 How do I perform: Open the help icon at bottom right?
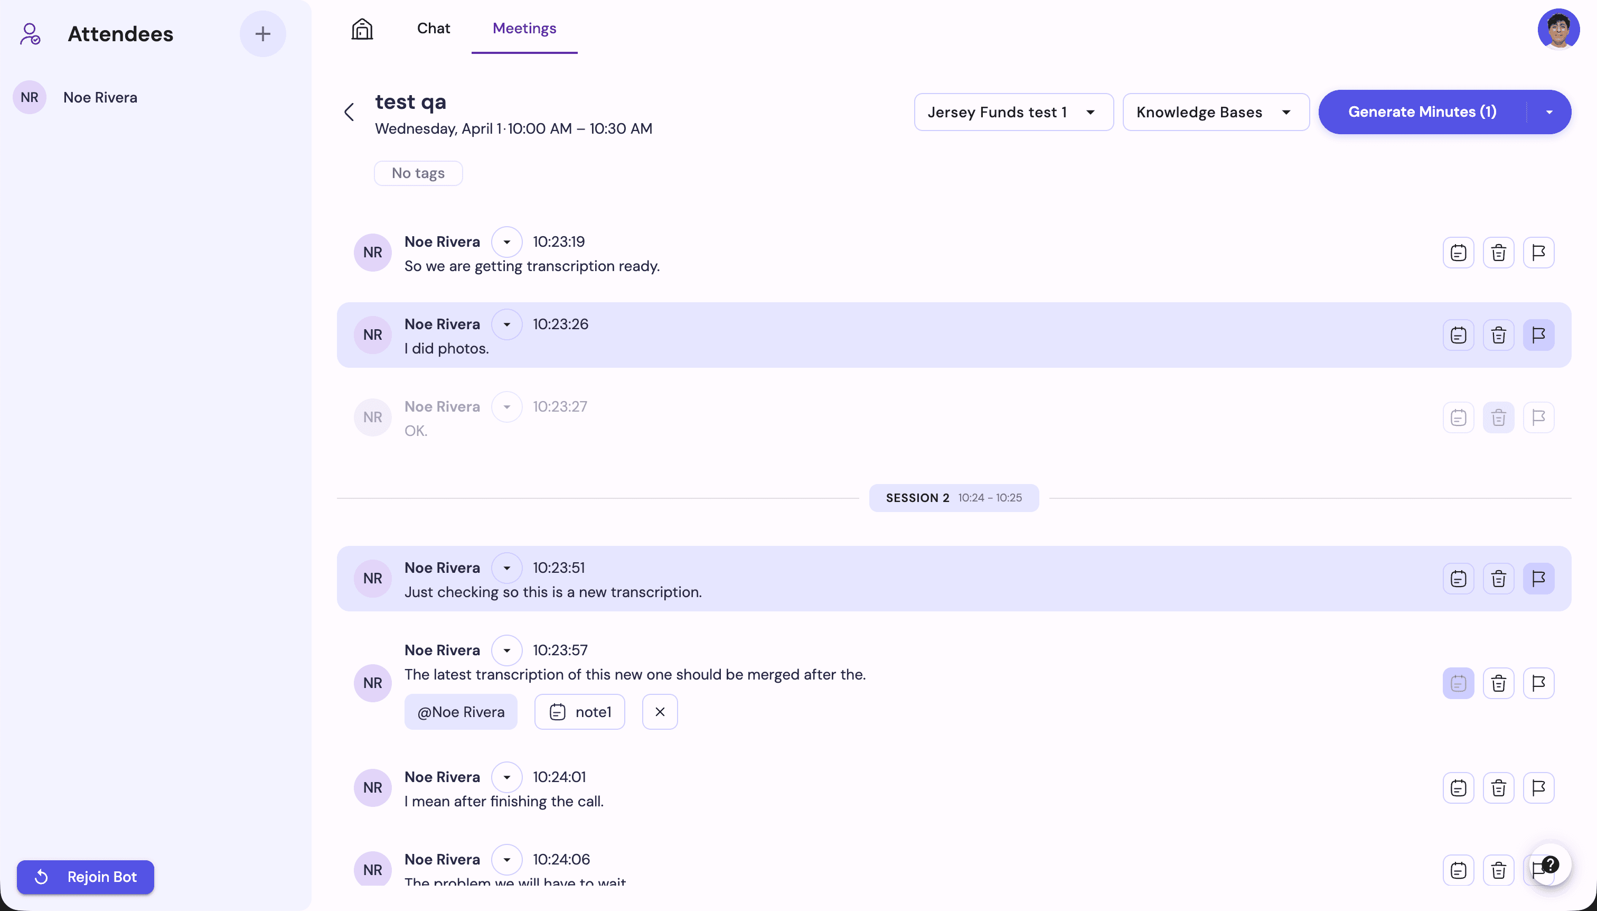point(1552,864)
